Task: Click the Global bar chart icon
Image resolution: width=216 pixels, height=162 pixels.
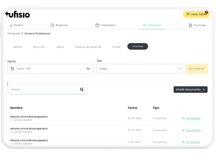Action: (x=11, y=25)
